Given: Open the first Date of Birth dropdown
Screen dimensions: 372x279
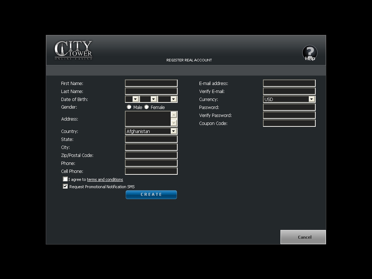Looking at the screenshot, I should [x=135, y=99].
